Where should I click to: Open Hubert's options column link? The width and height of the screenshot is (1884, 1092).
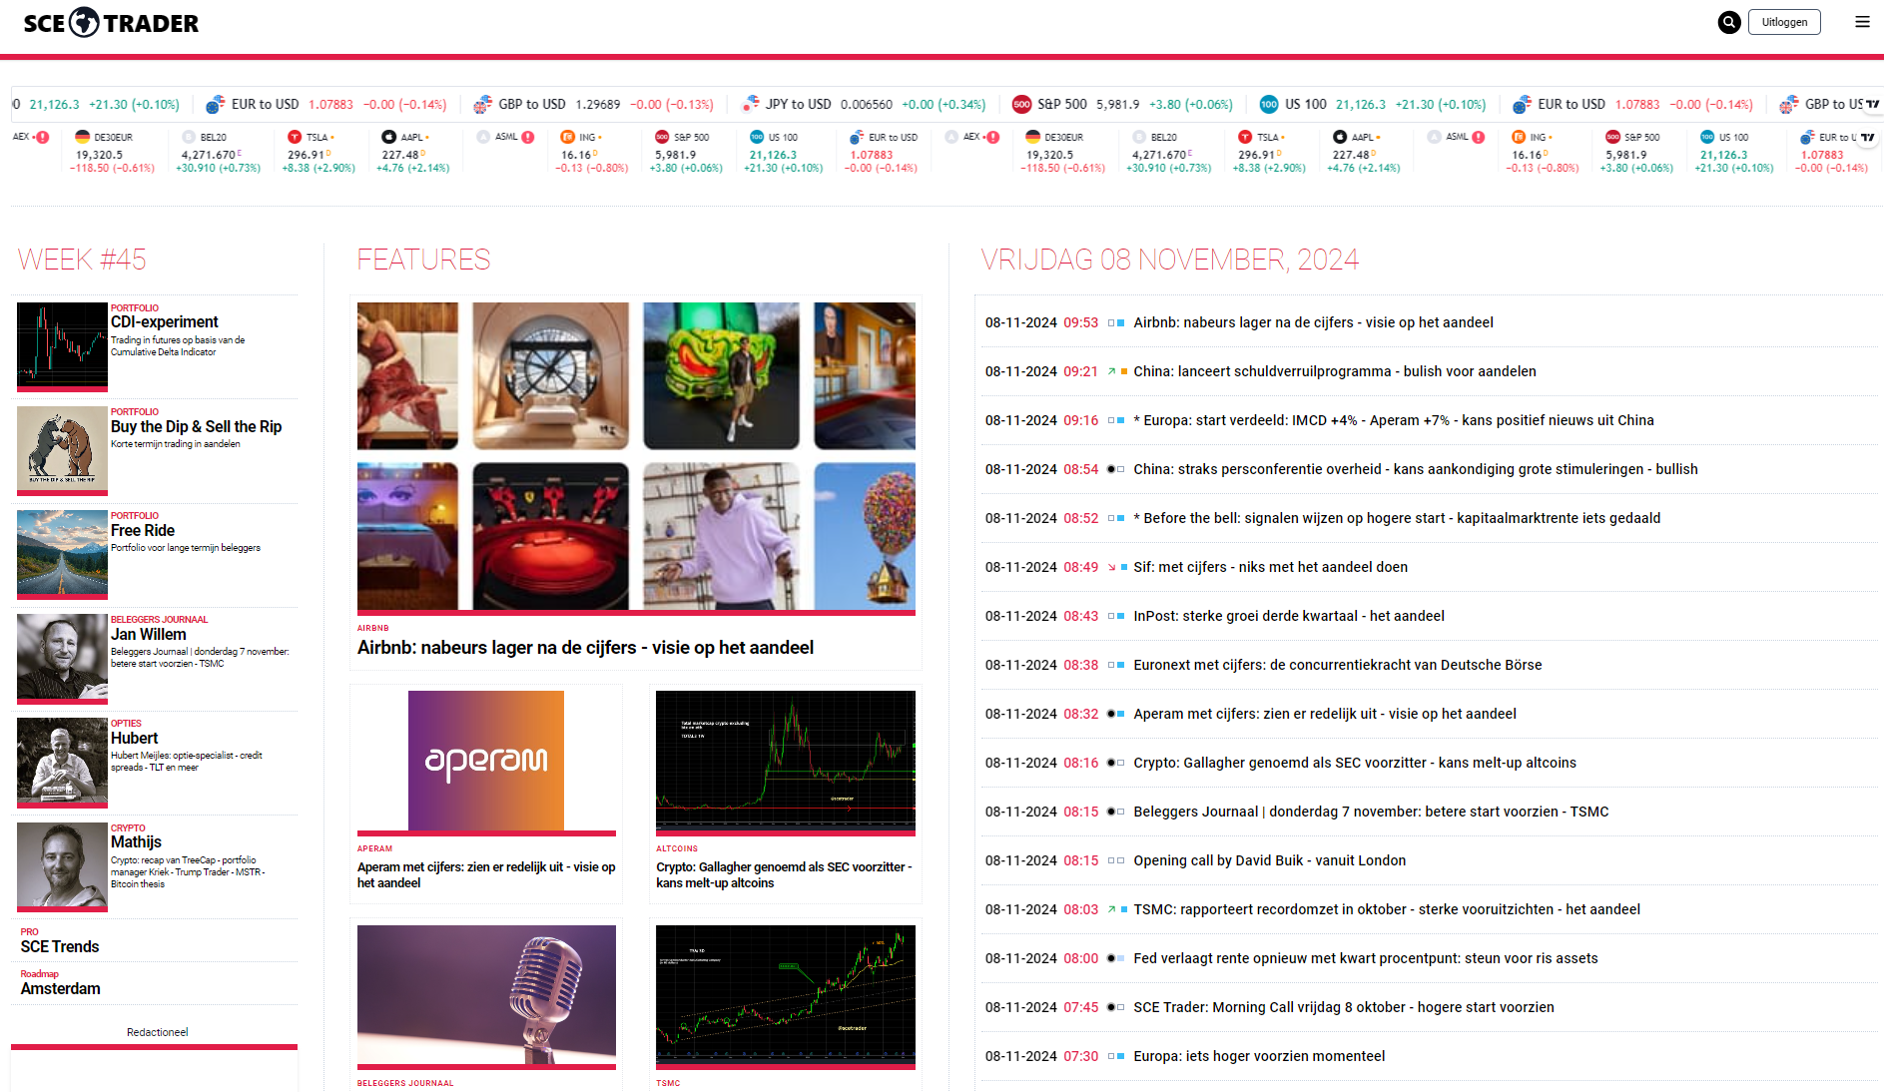[135, 738]
